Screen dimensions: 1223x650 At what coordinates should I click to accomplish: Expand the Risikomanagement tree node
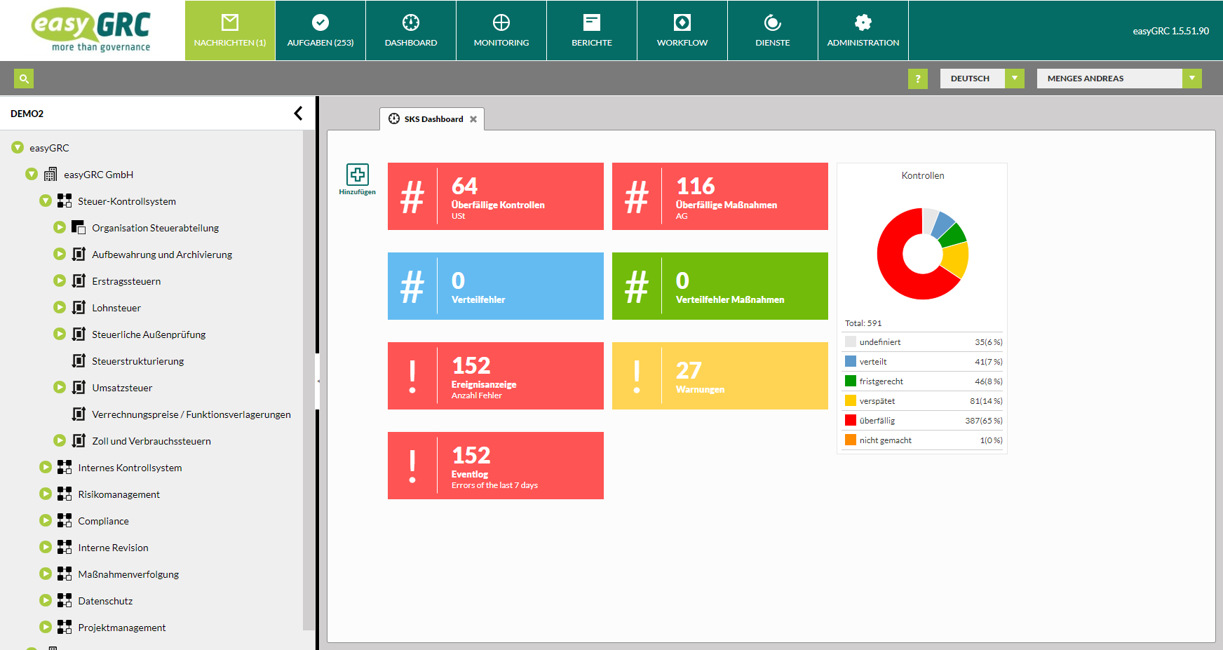[46, 494]
